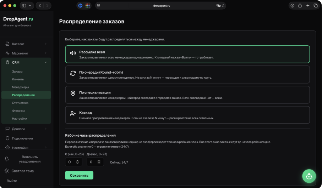
Task: Select the Каскад distribution mode
Action: (x=187, y=115)
